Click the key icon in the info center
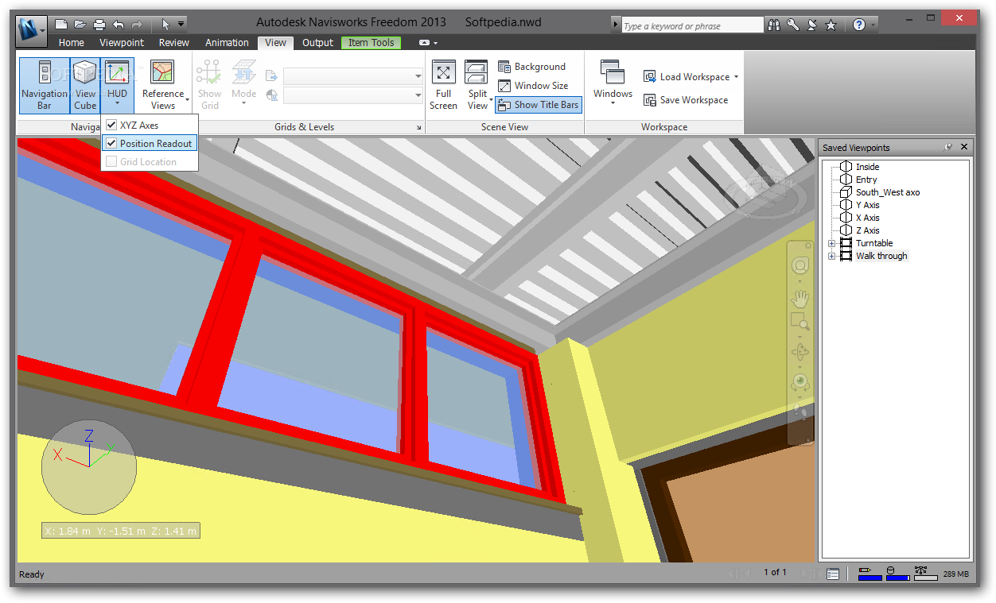Viewport: 996px width, 603px height. click(793, 25)
